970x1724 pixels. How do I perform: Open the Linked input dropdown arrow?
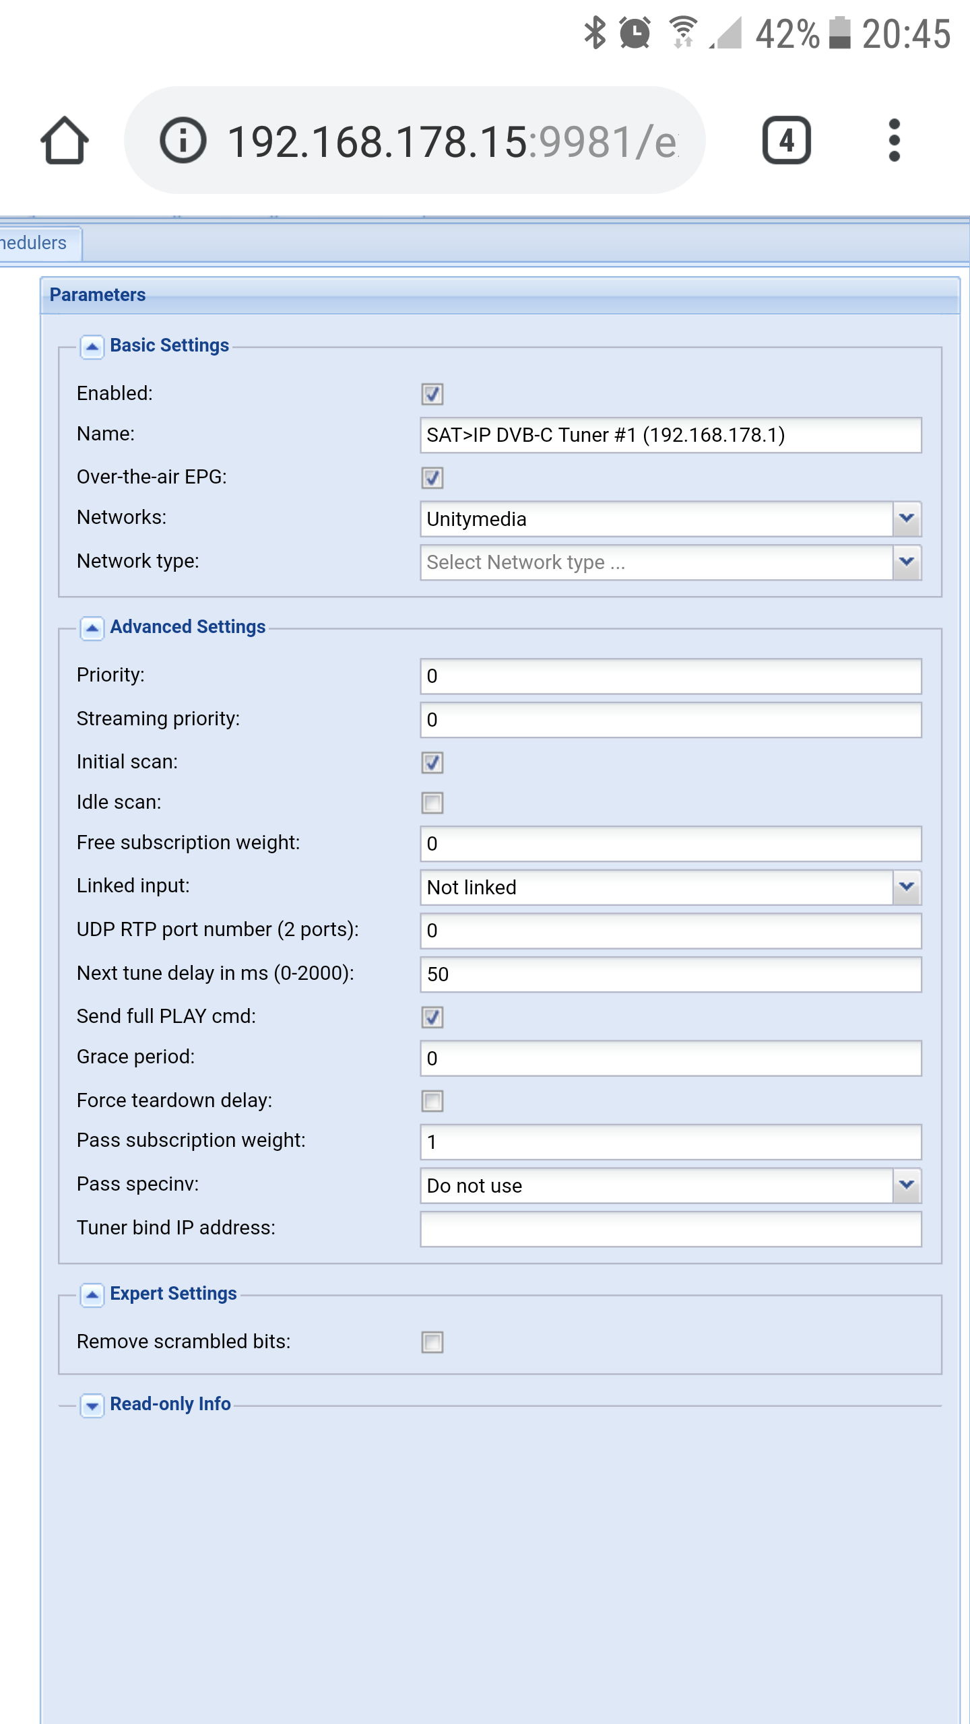pyautogui.click(x=907, y=887)
